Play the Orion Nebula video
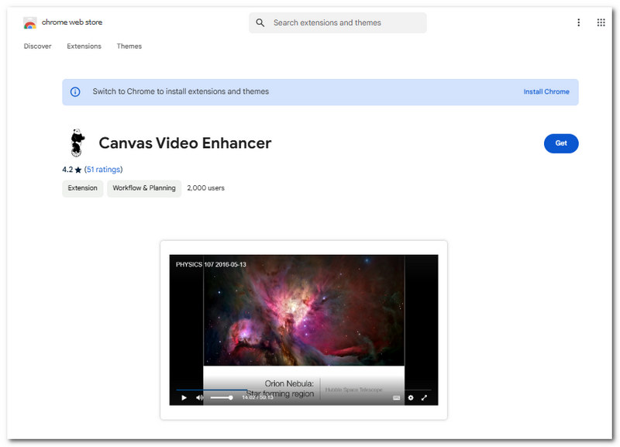The image size is (620, 447). point(184,397)
